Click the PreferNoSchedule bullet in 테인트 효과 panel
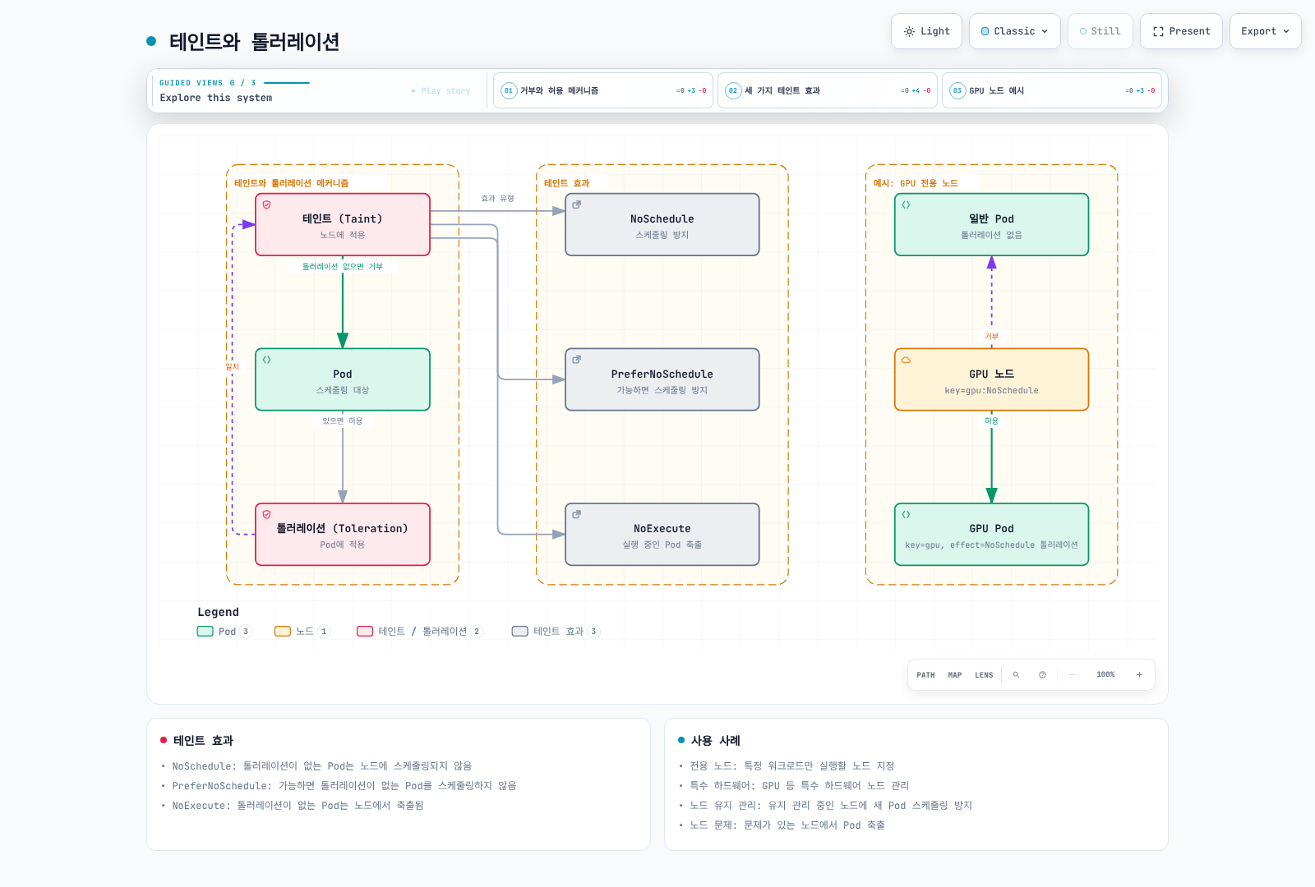Image resolution: width=1315 pixels, height=887 pixels. pyautogui.click(x=344, y=786)
